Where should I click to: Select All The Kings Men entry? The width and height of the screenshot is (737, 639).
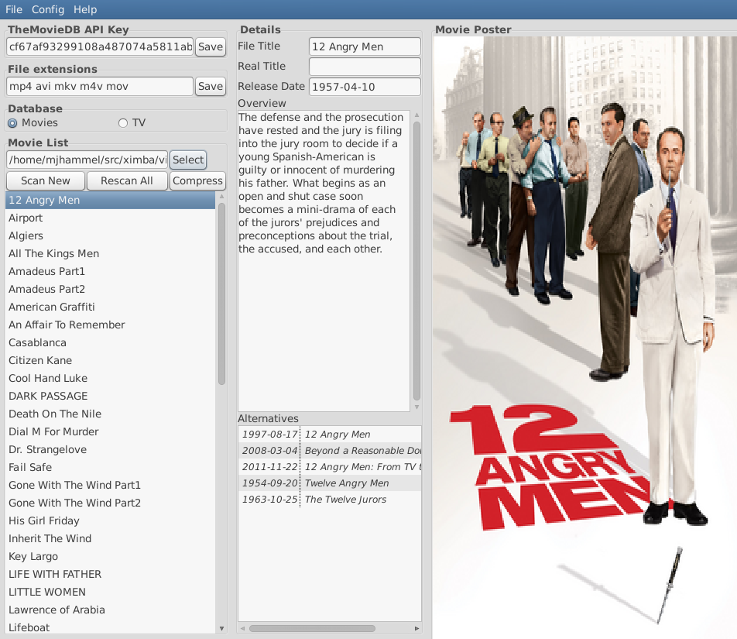tap(111, 253)
